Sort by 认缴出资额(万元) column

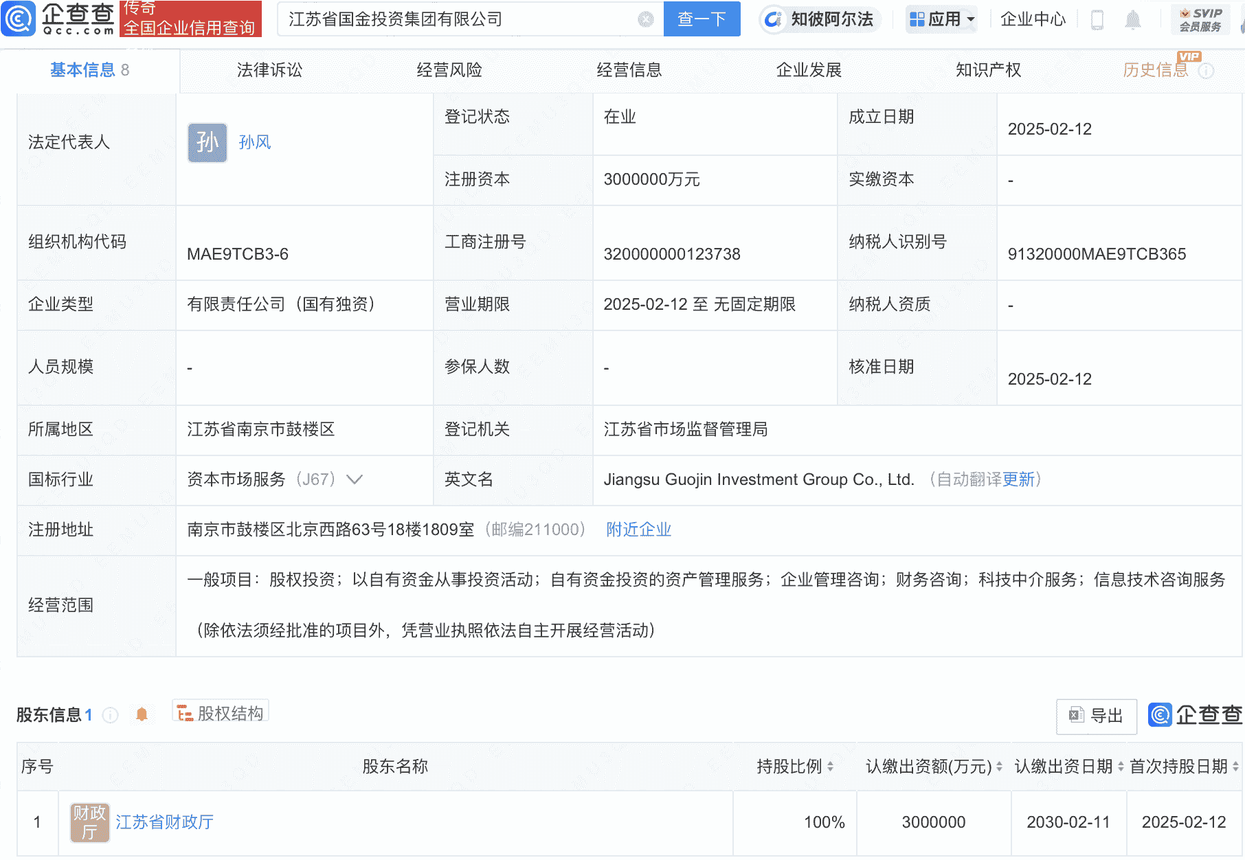pyautogui.click(x=998, y=767)
